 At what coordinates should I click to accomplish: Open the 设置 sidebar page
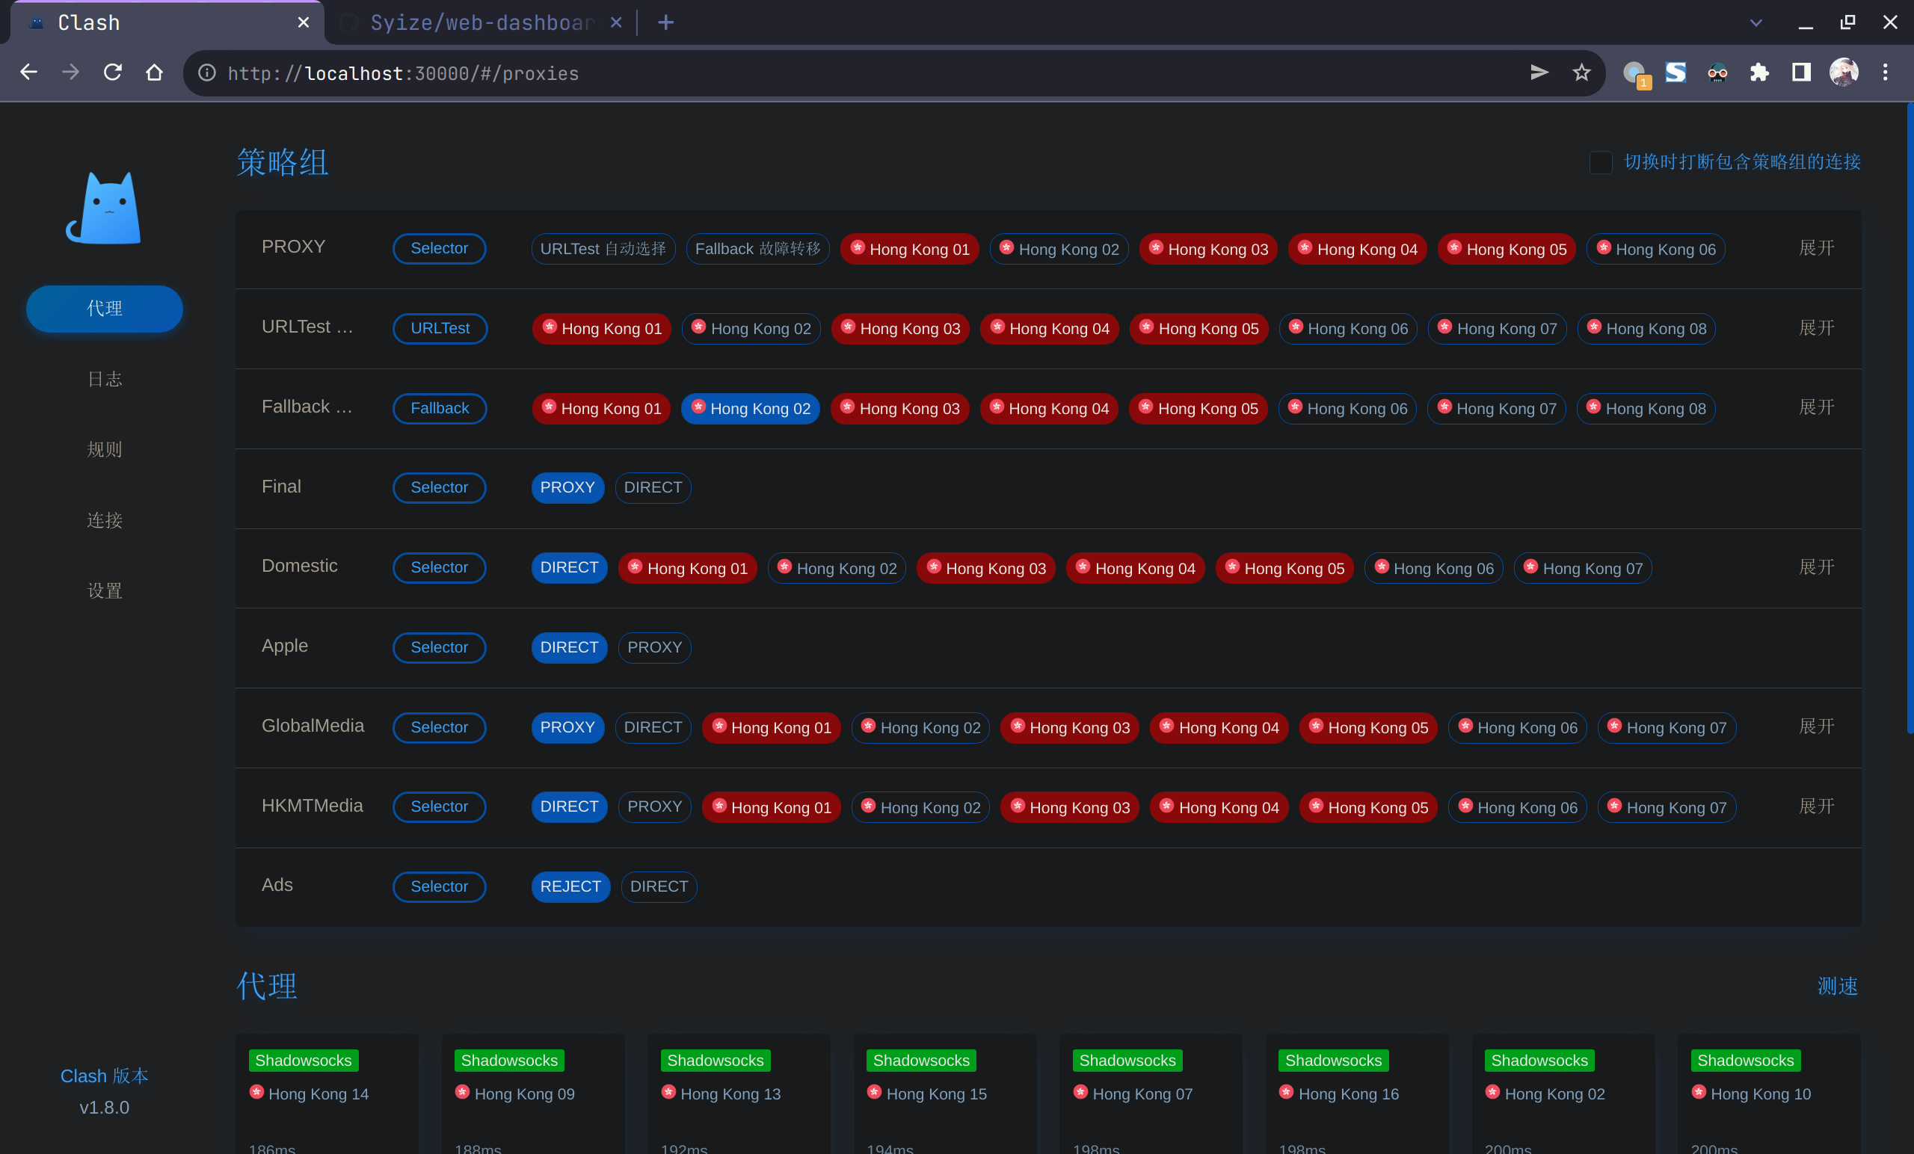coord(104,591)
